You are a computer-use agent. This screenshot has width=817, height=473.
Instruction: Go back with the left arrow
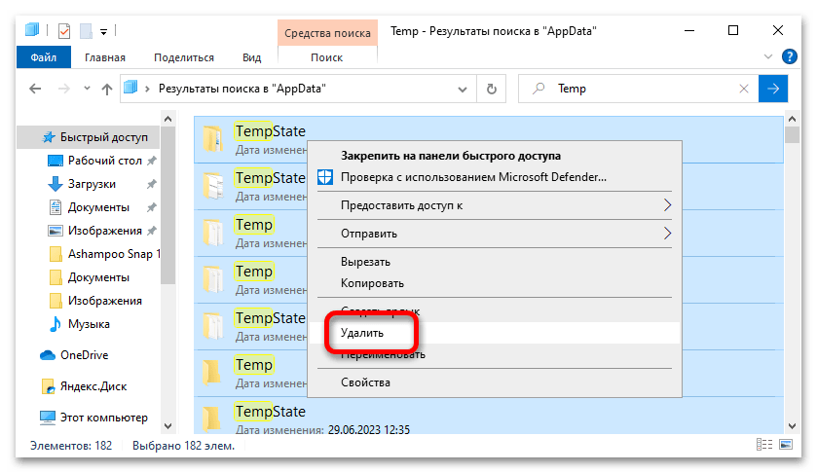pyautogui.click(x=35, y=89)
